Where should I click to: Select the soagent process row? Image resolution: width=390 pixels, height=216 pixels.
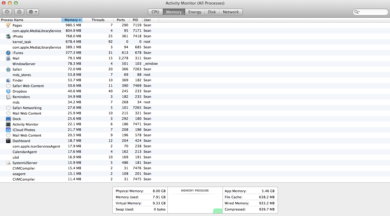[x=195, y=174]
